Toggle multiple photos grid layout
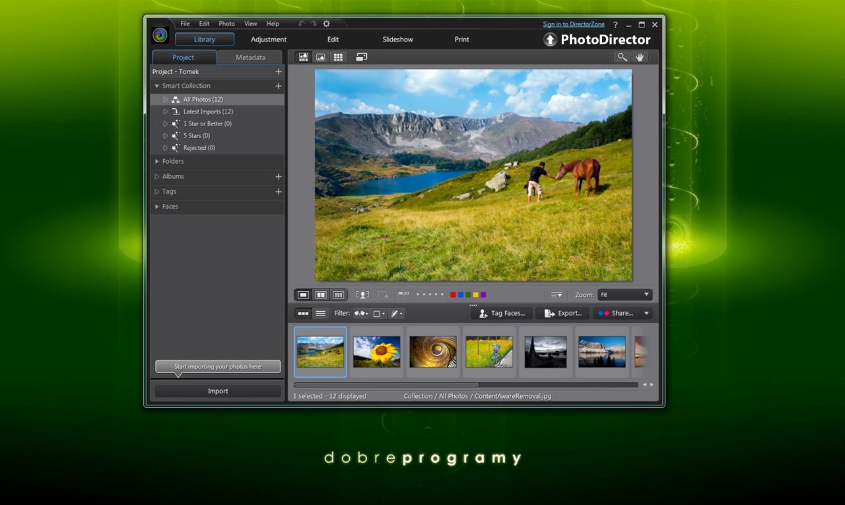The width and height of the screenshot is (845, 505). pos(338,295)
